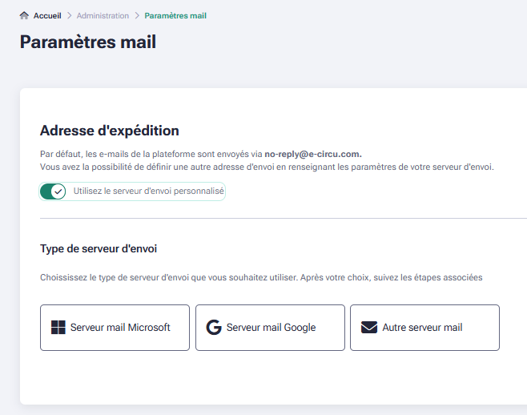Click the chevron right after Accueil
527x415 pixels.
point(69,15)
